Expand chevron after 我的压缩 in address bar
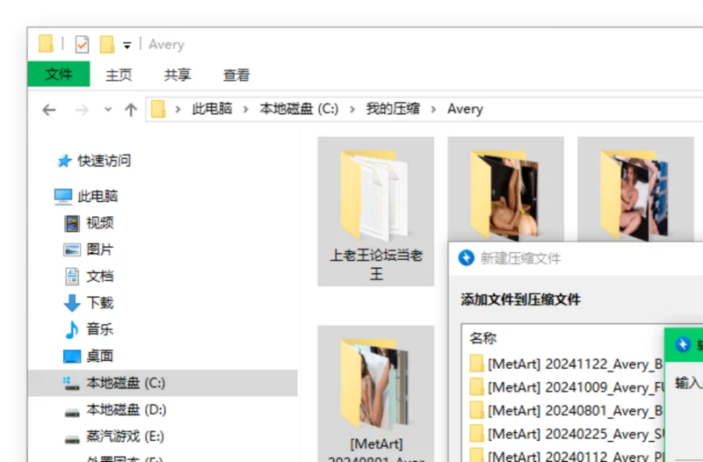Image resolution: width=703 pixels, height=462 pixels. point(433,109)
